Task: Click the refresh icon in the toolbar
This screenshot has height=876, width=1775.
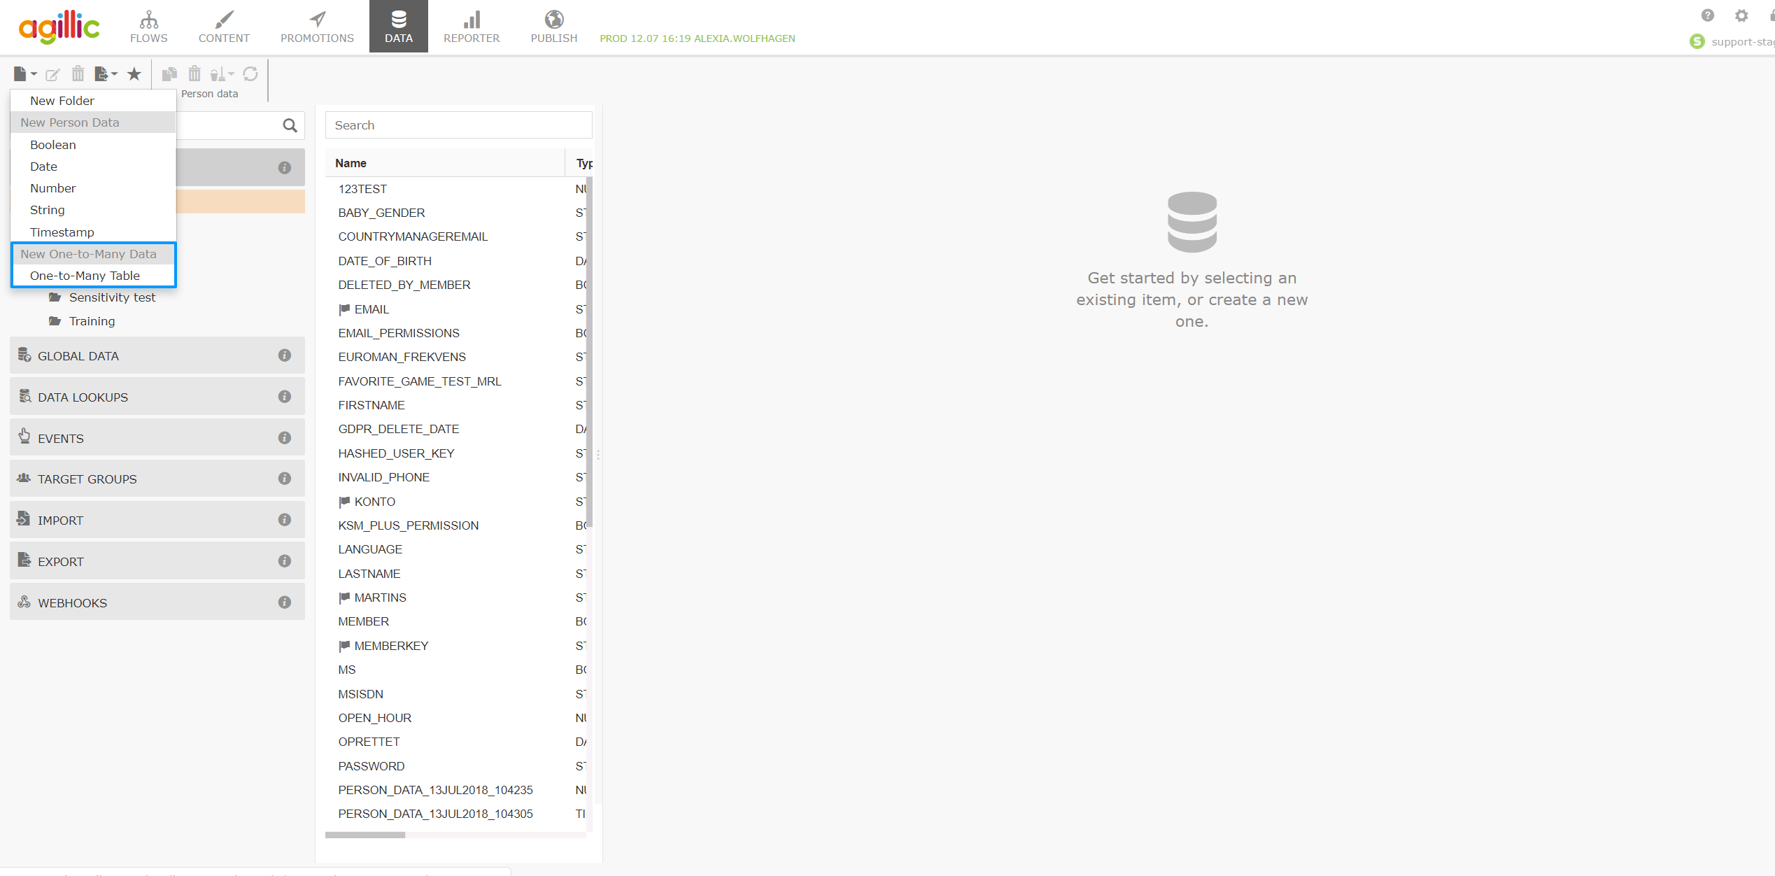Action: (x=250, y=74)
